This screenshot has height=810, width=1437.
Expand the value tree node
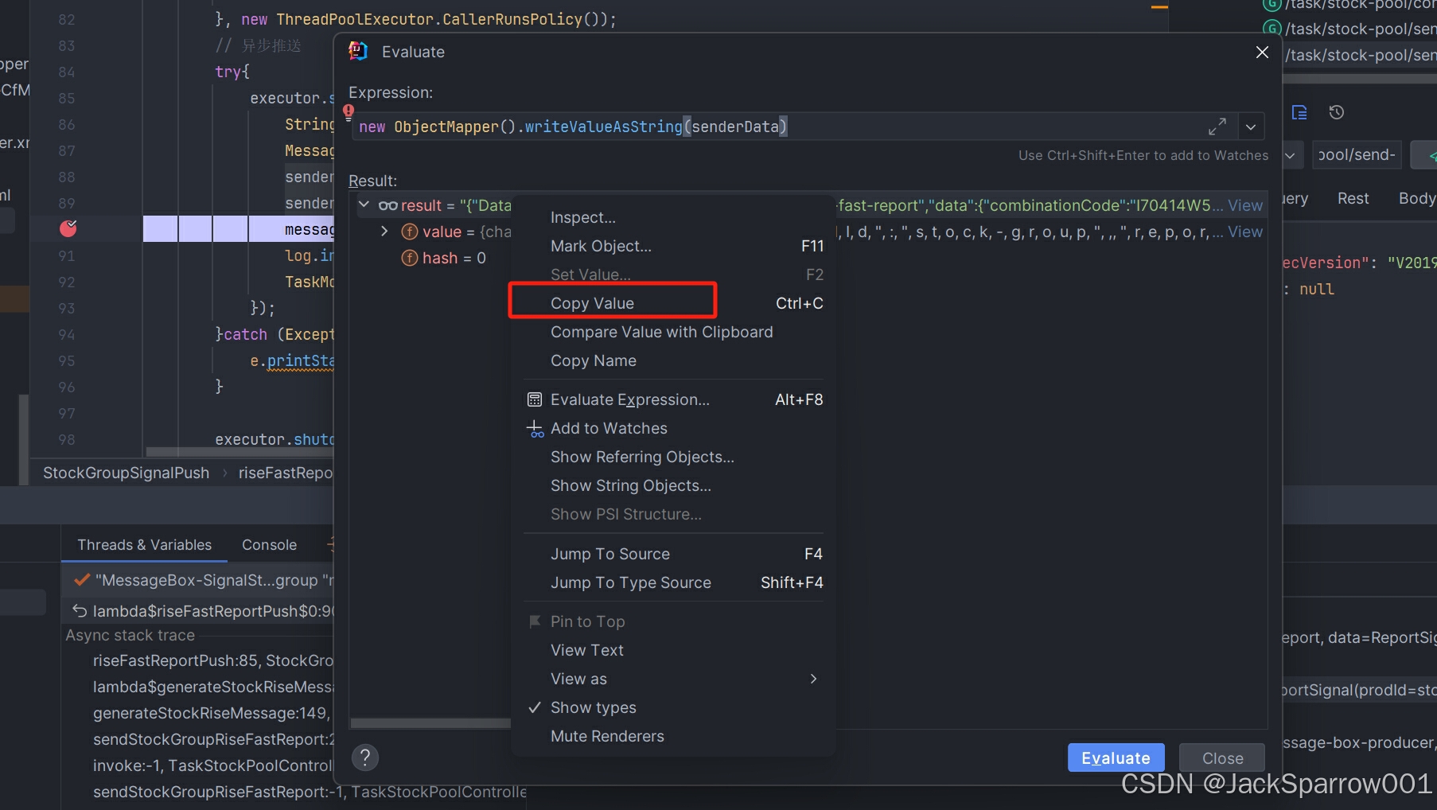pyautogui.click(x=384, y=232)
